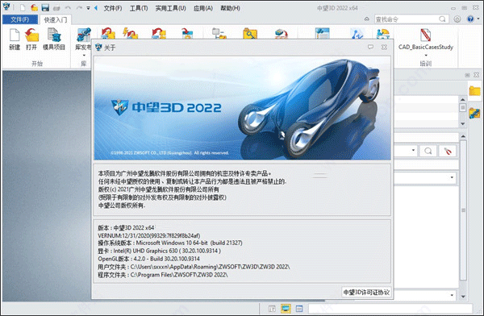Click the 显卡 Intel(R) UHD Graphics 630 line
The width and height of the screenshot is (484, 316).
coord(159,251)
